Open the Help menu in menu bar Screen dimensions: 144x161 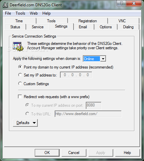click(46, 13)
